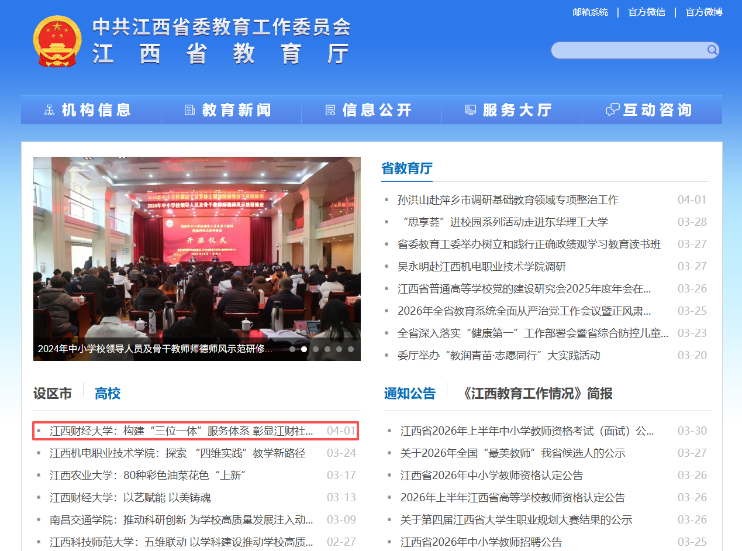Screen dimensions: 742x551
Task: Click the carousel photo of the training ceremony
Action: point(196,246)
